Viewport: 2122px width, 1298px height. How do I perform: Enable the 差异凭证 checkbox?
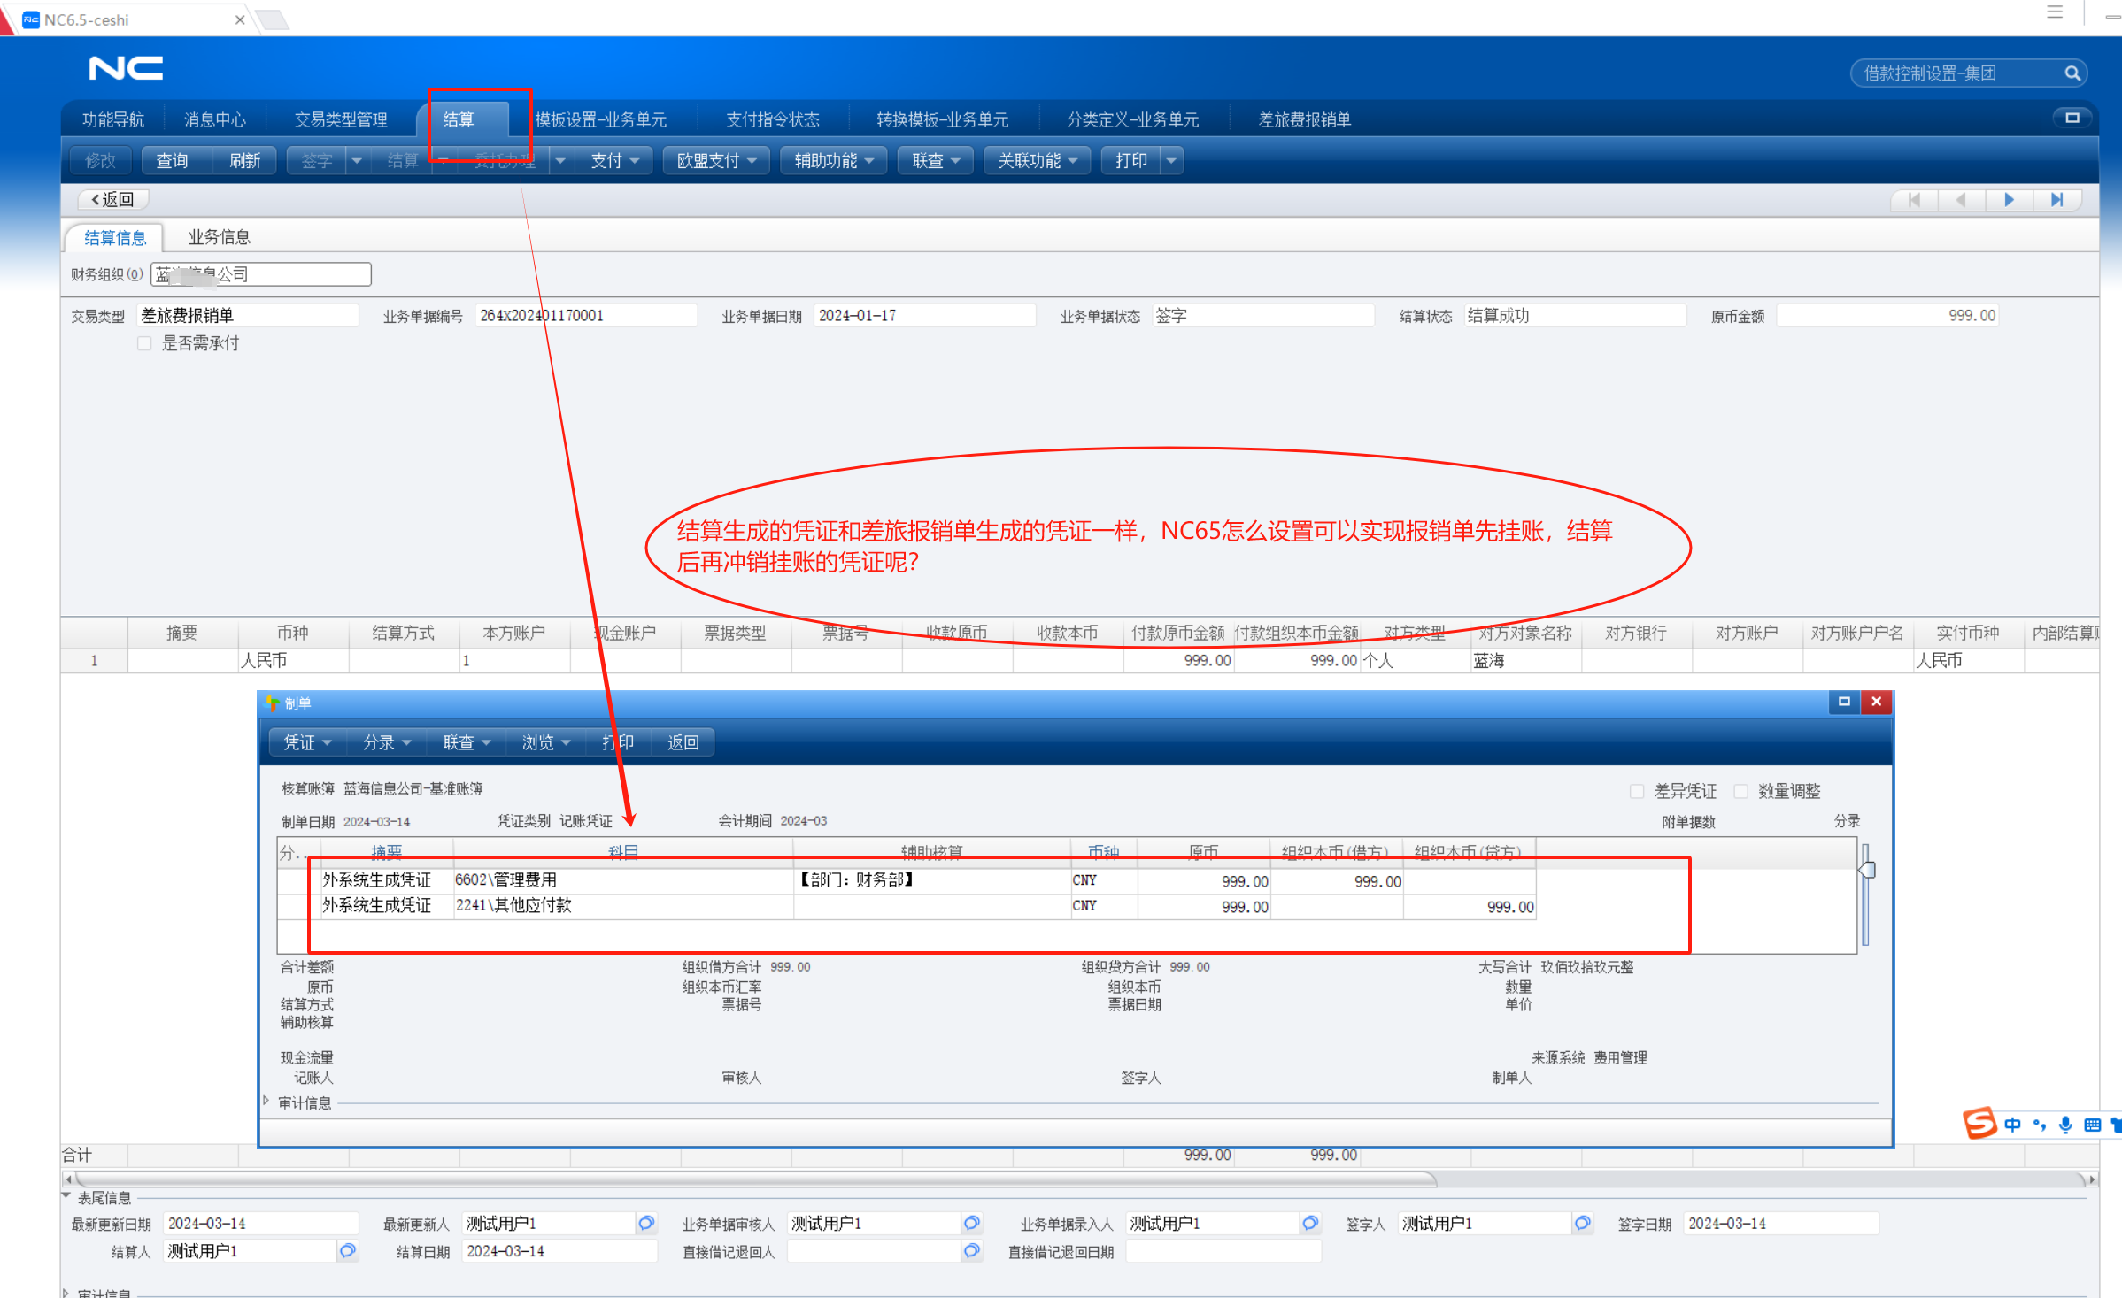pos(1636,791)
